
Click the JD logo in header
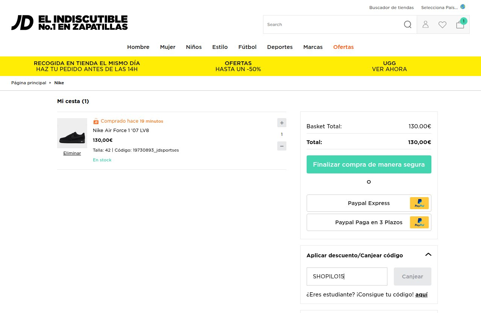23,23
